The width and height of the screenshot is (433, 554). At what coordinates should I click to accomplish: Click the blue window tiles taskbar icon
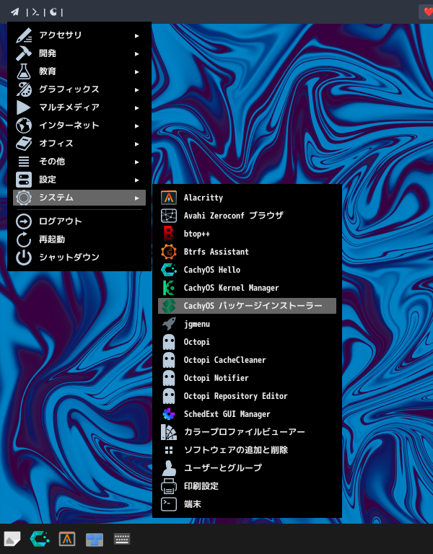pos(95,539)
